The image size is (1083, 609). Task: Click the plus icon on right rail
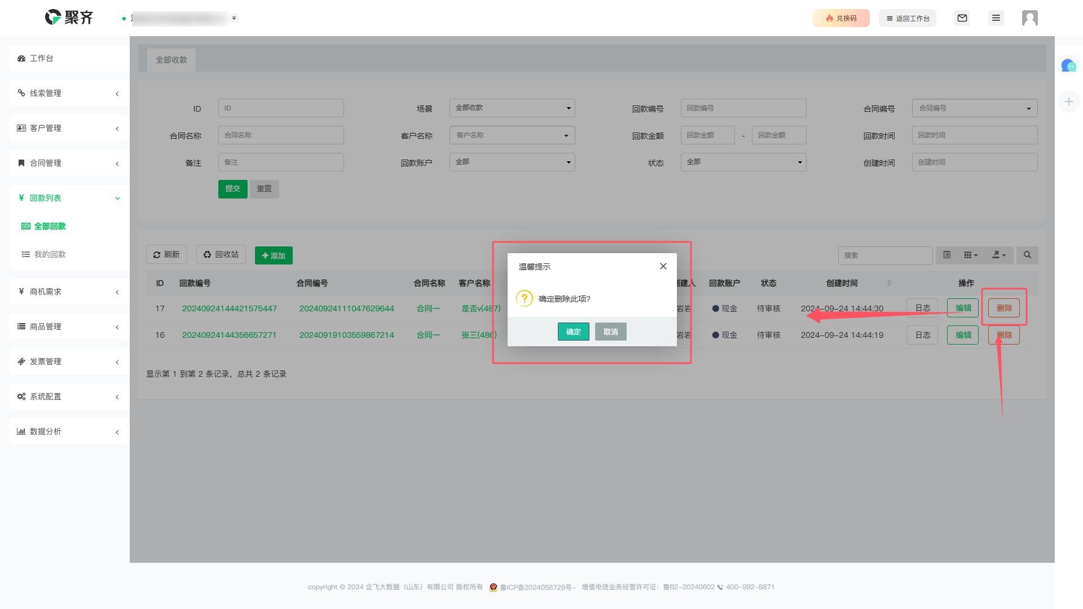point(1068,101)
